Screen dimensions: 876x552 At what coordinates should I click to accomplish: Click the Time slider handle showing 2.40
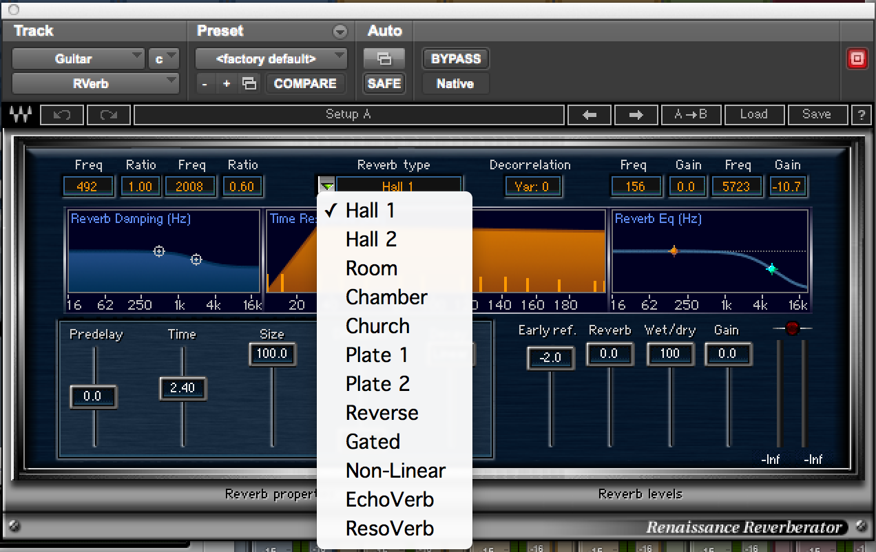(182, 388)
